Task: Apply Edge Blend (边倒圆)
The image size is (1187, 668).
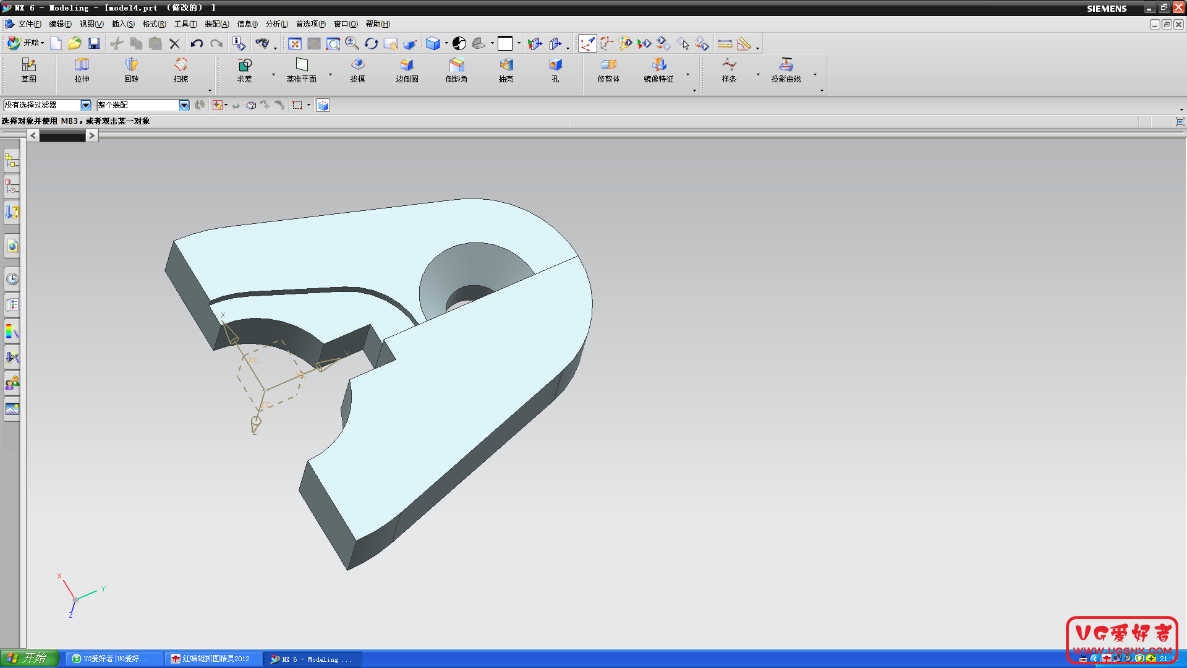Action: [407, 70]
